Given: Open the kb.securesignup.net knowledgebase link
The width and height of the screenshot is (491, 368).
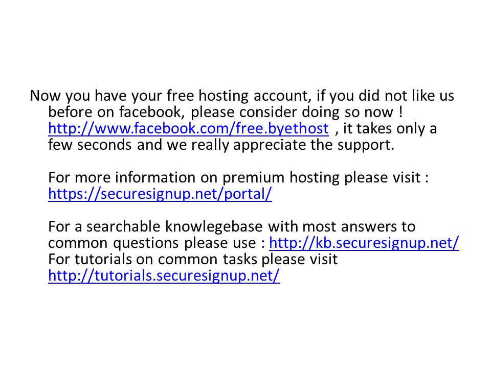Looking at the screenshot, I should click(x=364, y=243).
